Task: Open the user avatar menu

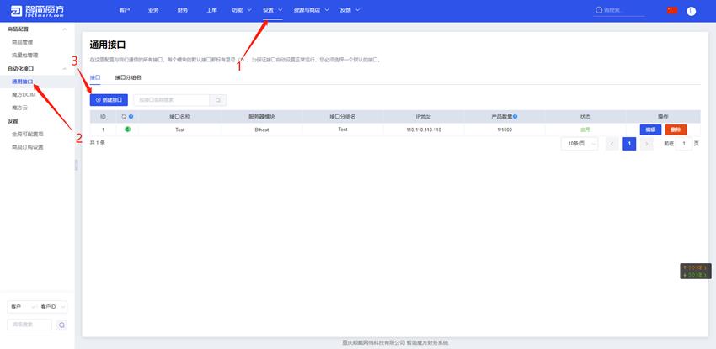Action: tap(692, 11)
